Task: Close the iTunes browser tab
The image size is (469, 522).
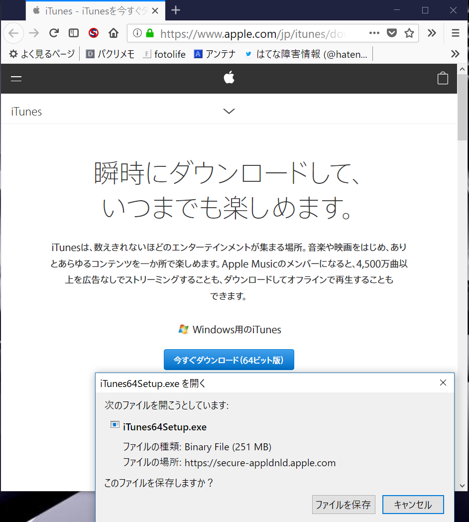Action: tap(155, 11)
